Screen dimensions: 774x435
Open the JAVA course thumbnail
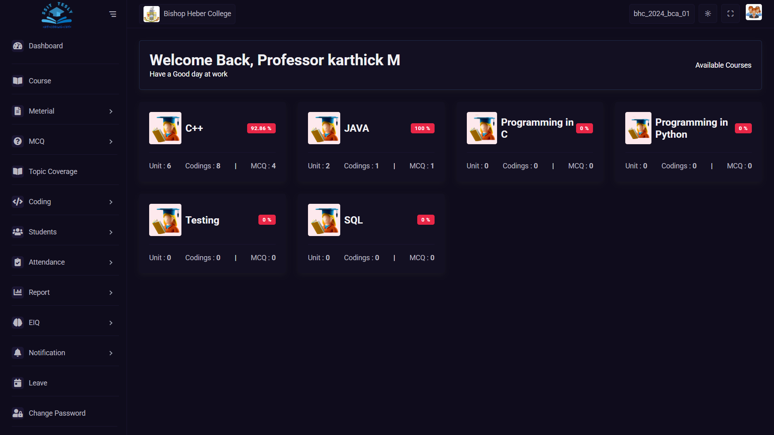tap(324, 128)
